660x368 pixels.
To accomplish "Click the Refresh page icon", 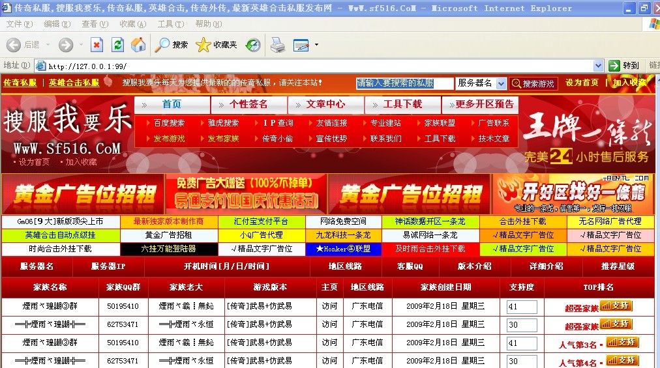I will pos(117,45).
